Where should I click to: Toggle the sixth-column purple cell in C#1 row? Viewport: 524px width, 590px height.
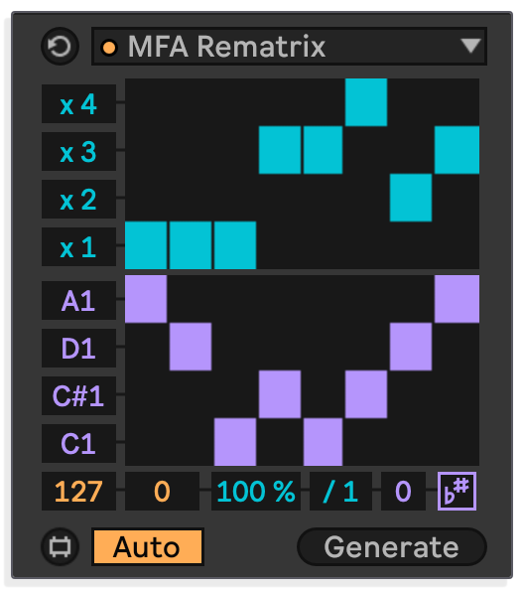[x=366, y=394]
